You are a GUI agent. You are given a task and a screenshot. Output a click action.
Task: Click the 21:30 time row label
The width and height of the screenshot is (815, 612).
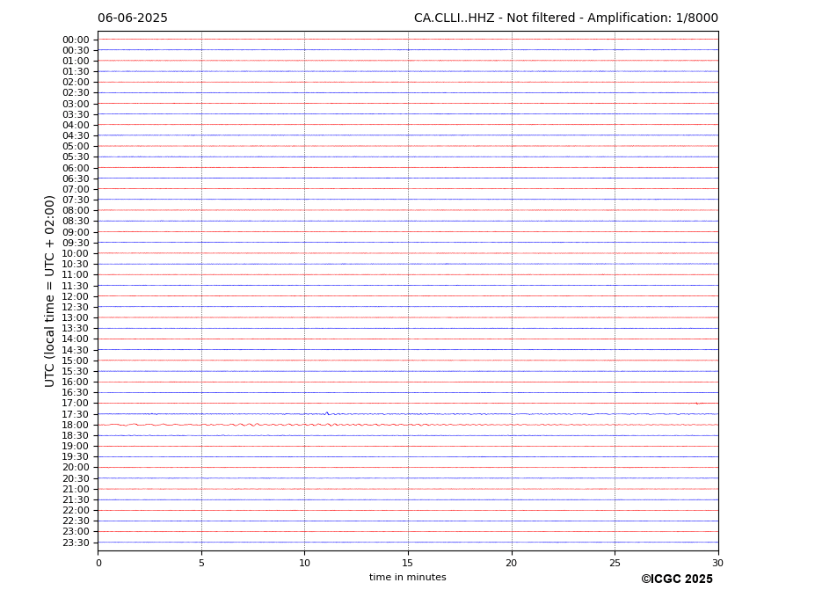click(x=76, y=499)
